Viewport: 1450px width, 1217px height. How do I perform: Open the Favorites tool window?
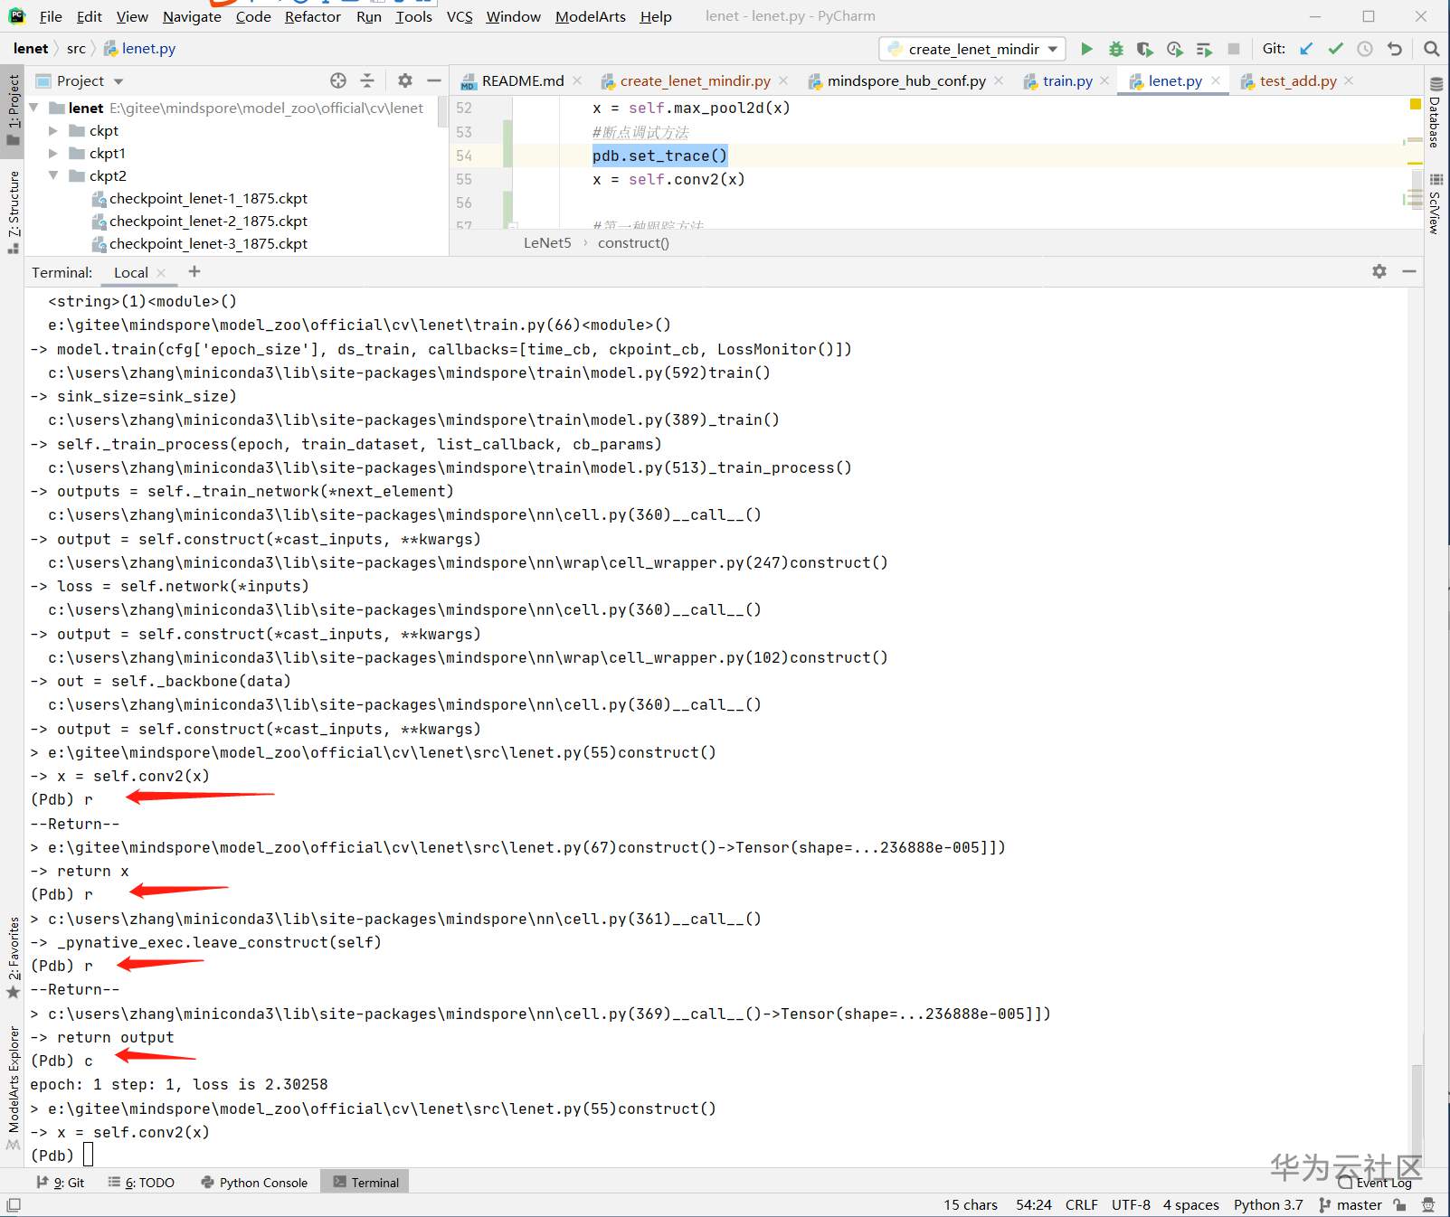point(13,957)
